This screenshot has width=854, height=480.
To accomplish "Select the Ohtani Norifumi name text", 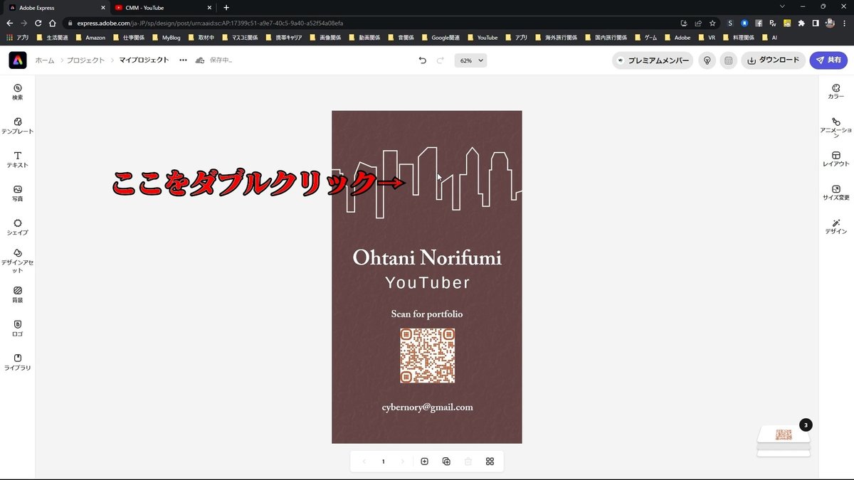I will (x=427, y=257).
